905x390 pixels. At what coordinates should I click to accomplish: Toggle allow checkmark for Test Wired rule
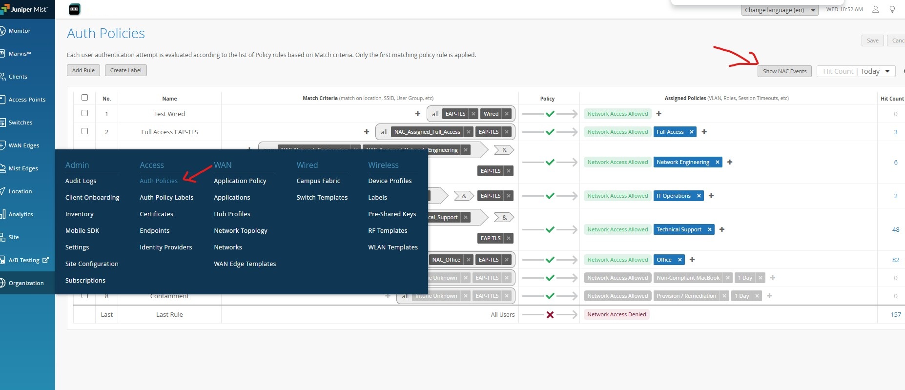(550, 114)
